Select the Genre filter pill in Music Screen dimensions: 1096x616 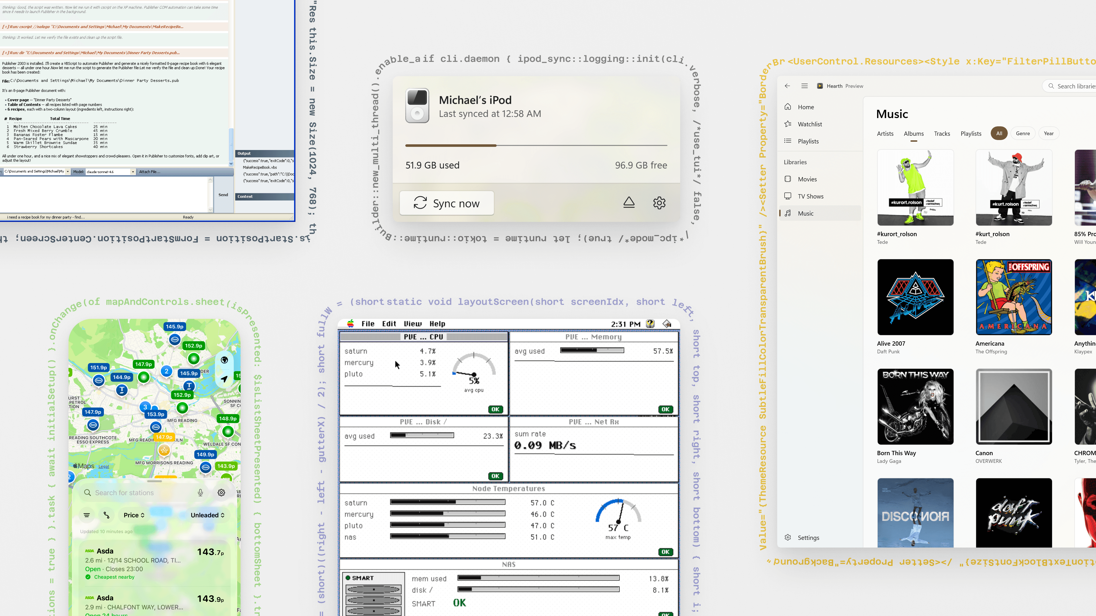point(1023,133)
